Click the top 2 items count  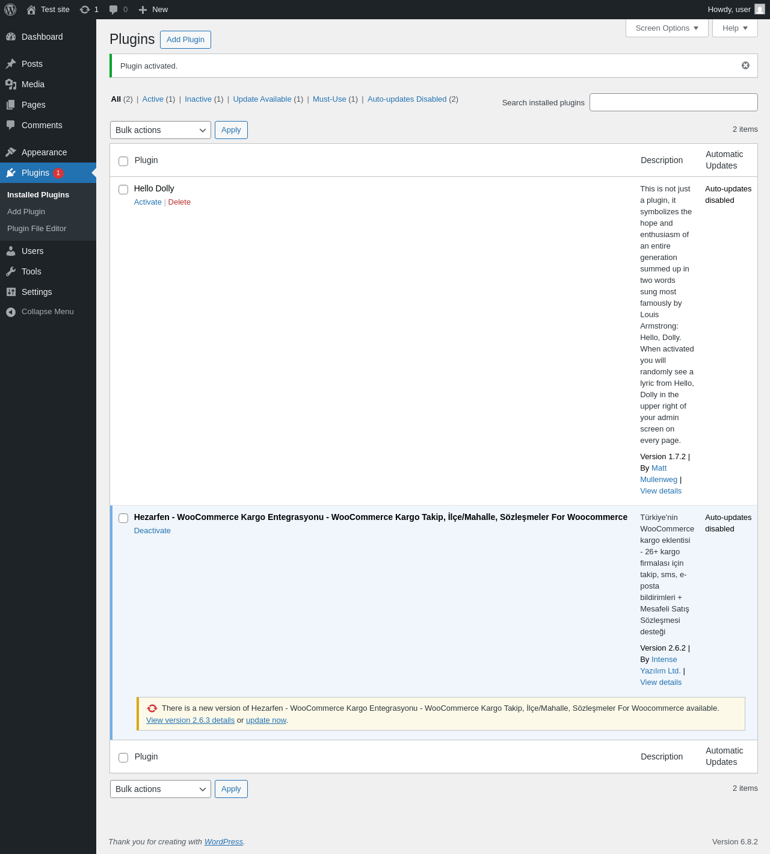745,129
